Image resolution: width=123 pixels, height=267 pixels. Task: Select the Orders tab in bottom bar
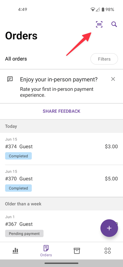pyautogui.click(x=46, y=251)
